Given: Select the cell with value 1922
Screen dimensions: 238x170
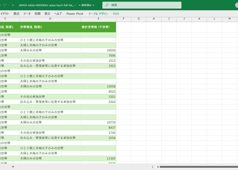Looking at the screenshot, I should click(x=98, y=66).
